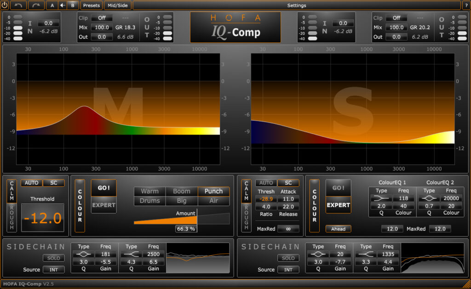Click Side MaxRed infinity value
The height and width of the screenshot is (289, 471).
pyautogui.click(x=288, y=229)
